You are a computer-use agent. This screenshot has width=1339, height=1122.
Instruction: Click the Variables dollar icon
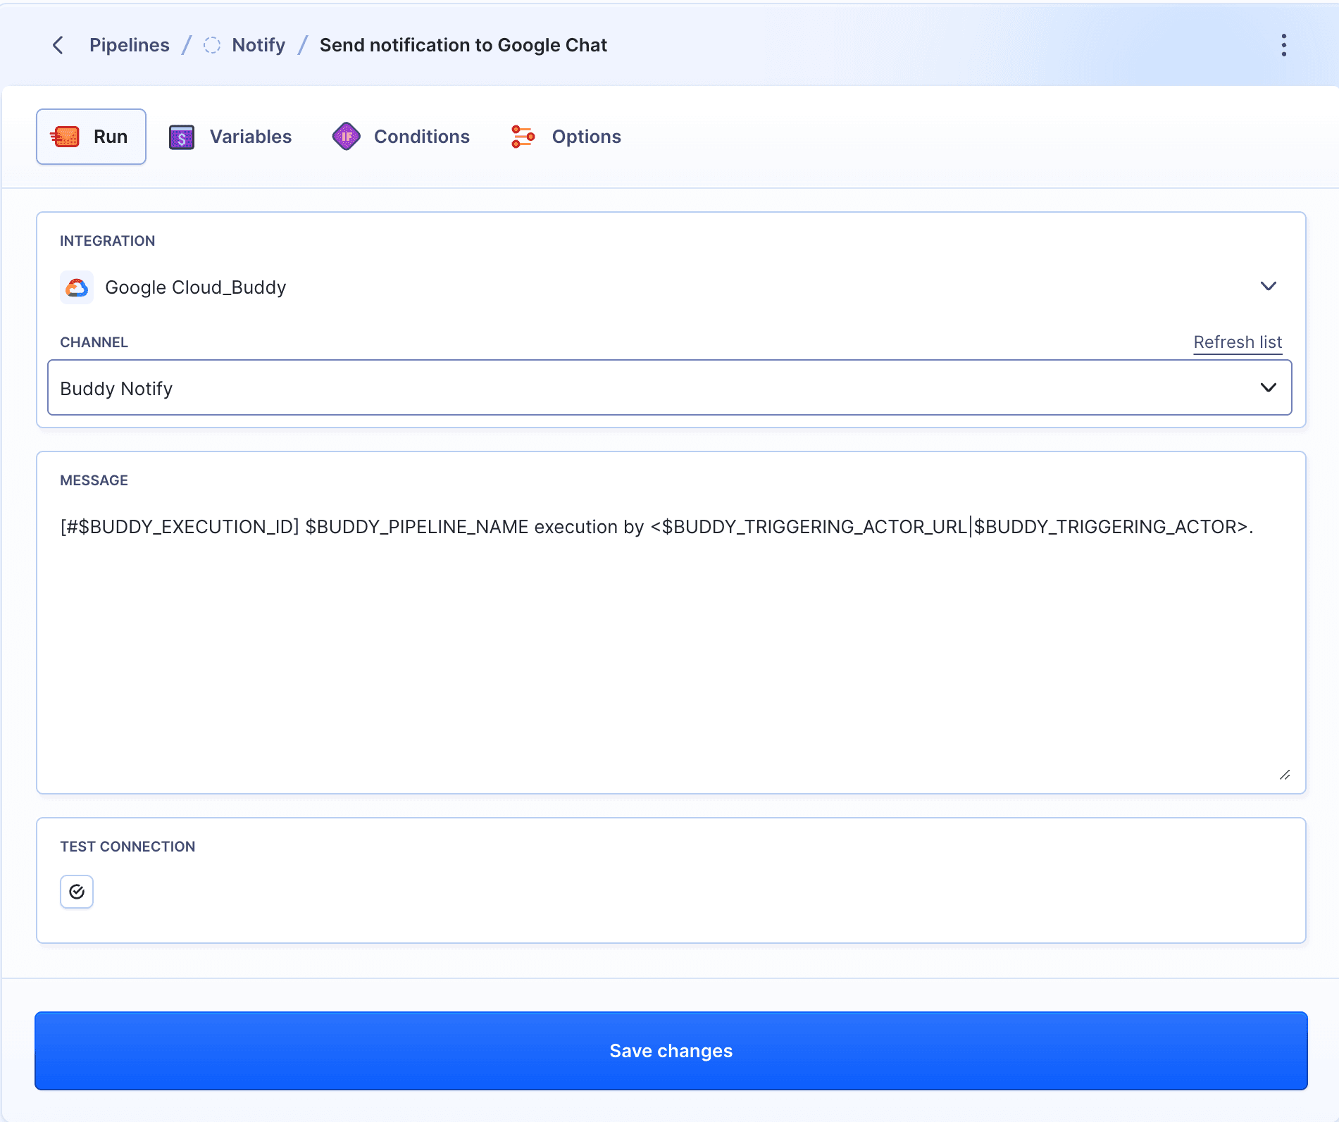[181, 136]
